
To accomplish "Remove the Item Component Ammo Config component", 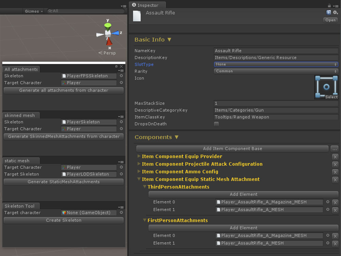I will (335, 172).
